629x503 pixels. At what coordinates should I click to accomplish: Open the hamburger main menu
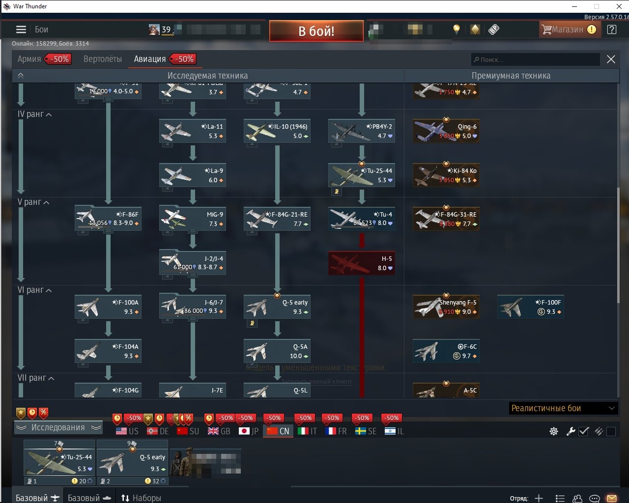[21, 29]
